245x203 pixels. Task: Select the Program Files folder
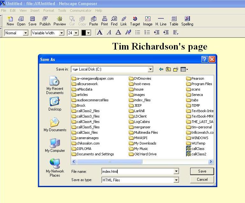point(199,84)
